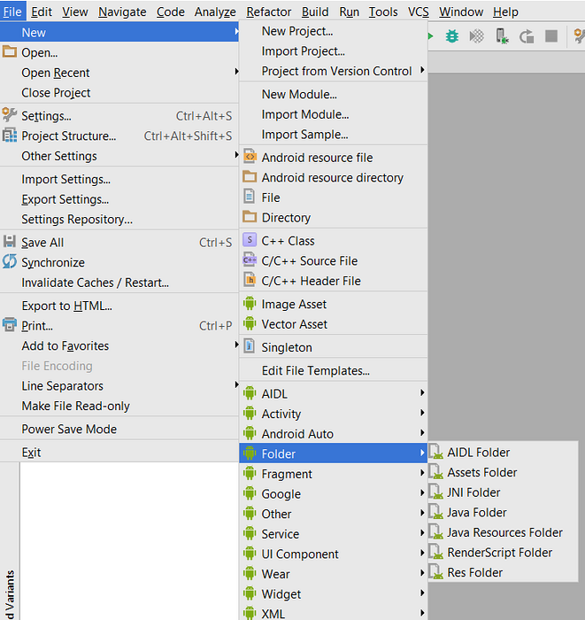Select Assets Folder in Folder submenu
The image size is (585, 620).
(481, 473)
